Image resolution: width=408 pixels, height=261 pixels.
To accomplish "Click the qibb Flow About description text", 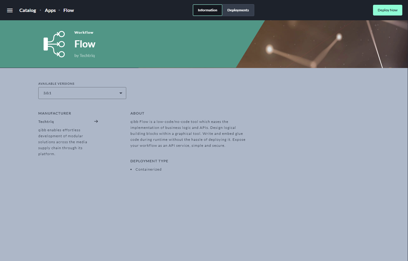I will [x=188, y=134].
